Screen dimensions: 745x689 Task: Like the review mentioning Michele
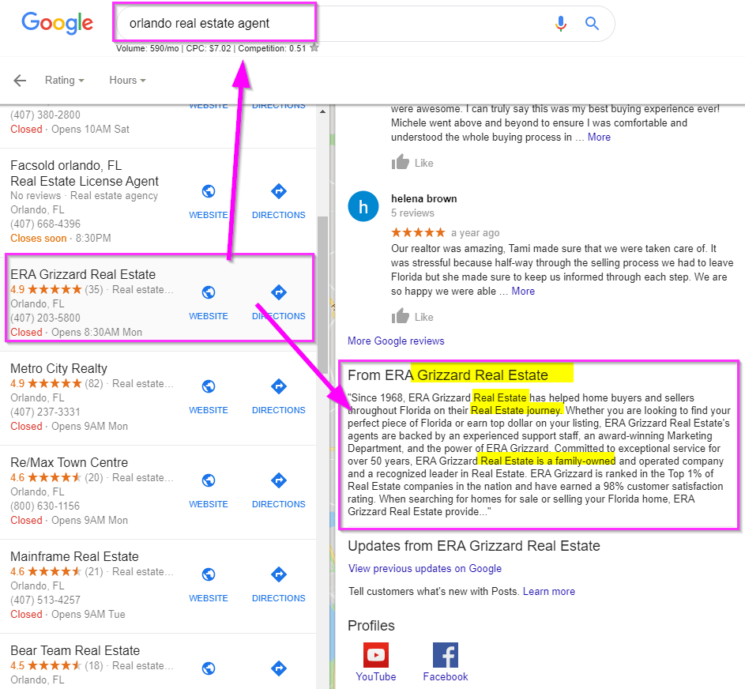412,163
